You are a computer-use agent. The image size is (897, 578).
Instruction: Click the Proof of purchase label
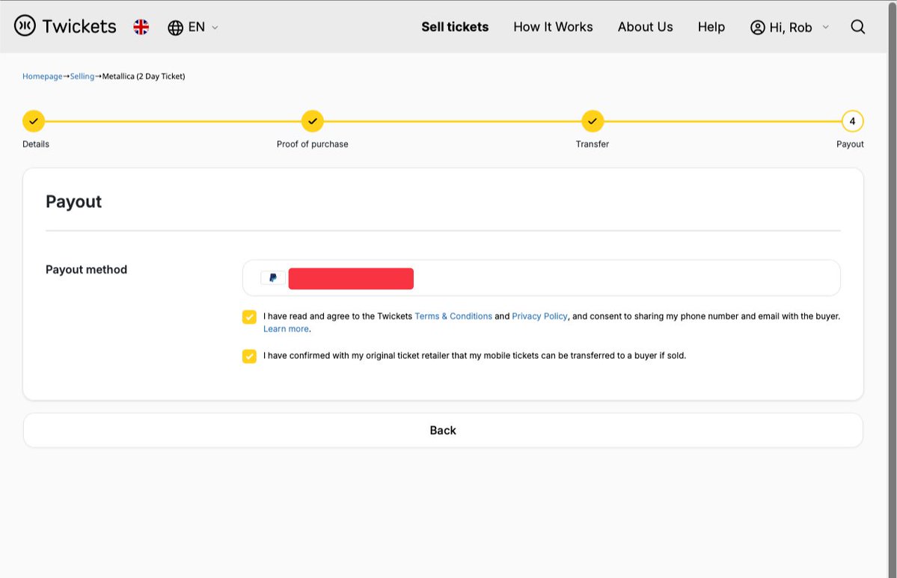coord(313,144)
